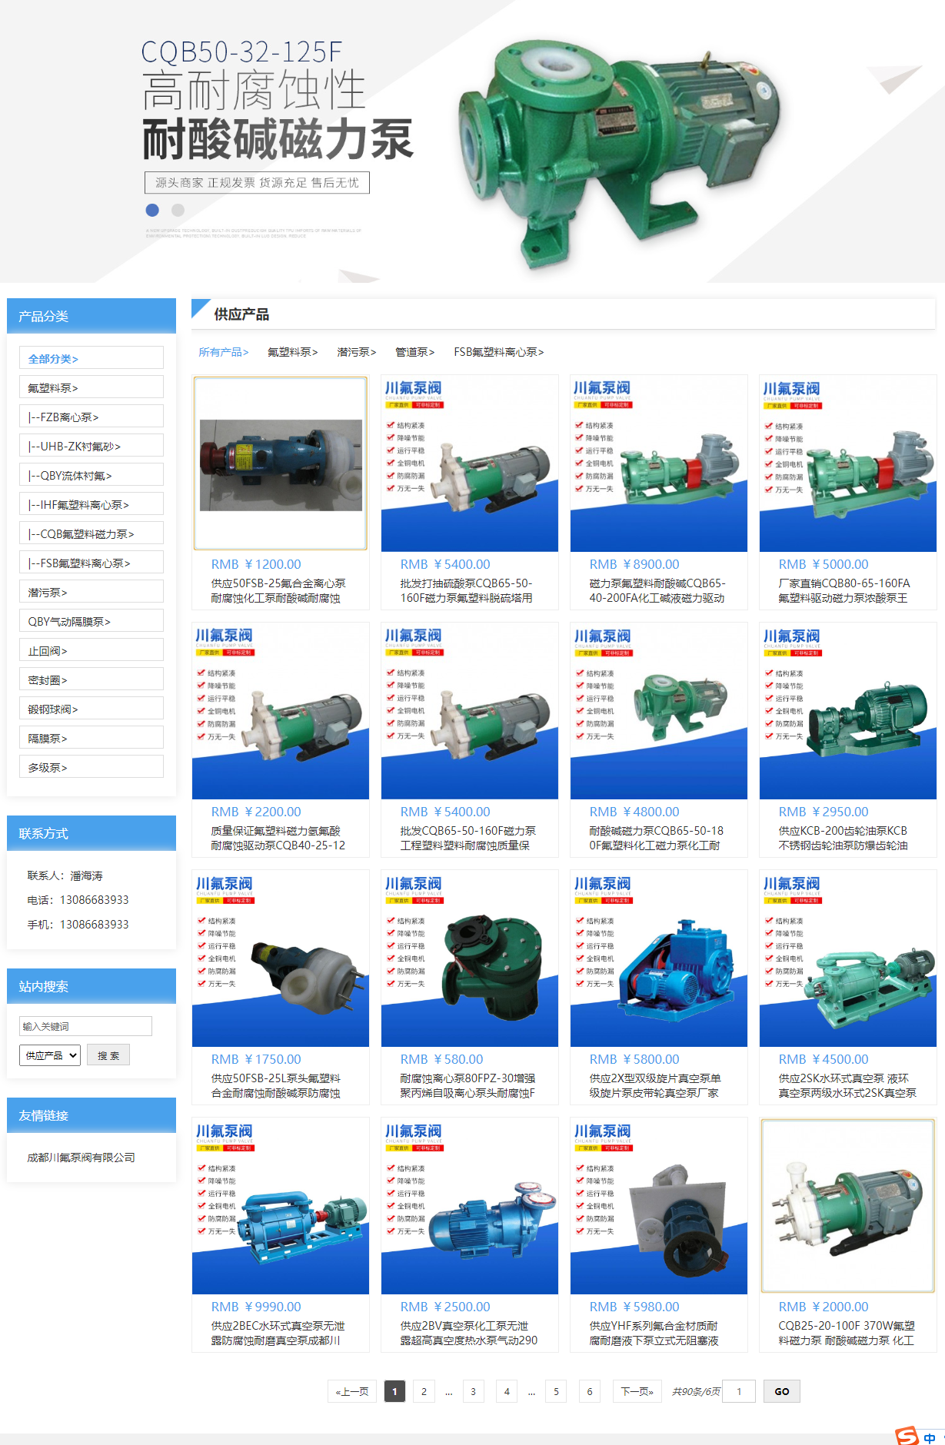
Task: Open the 供应产品 search type dropdown
Action: [x=50, y=1055]
